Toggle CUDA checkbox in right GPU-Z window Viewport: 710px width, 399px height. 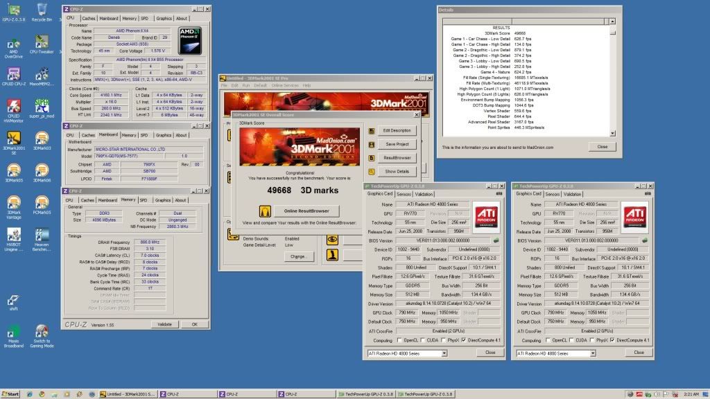coord(571,340)
